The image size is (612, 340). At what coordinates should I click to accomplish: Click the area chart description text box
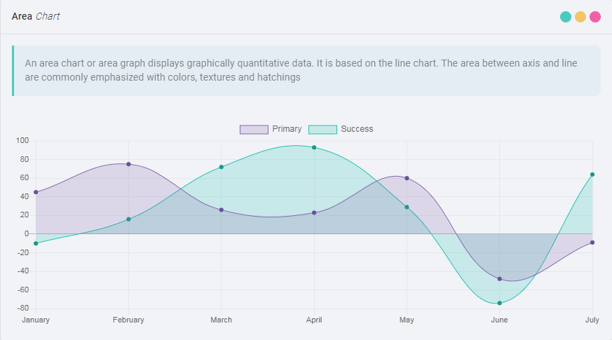point(306,71)
